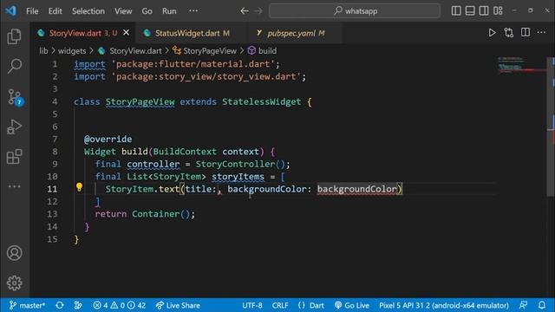Click the underlined backgroundColor error on line 11
Viewport: 555px width, 312px height.
pyautogui.click(x=356, y=189)
